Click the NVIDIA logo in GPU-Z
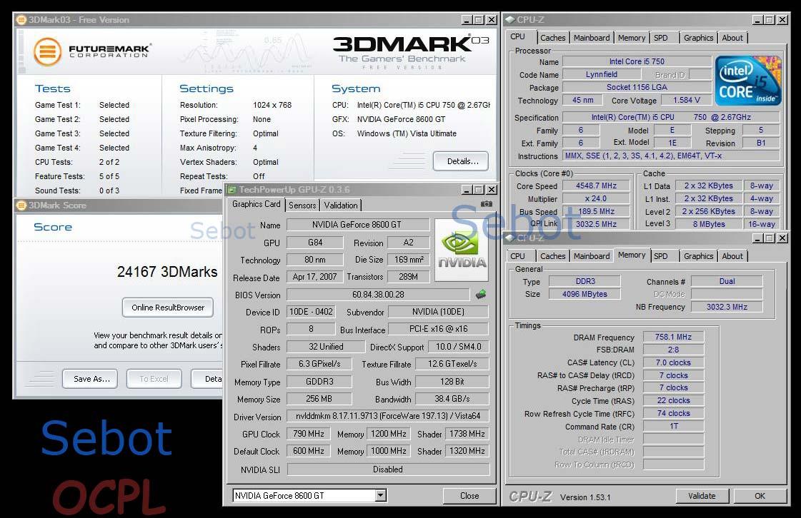Image resolution: width=801 pixels, height=518 pixels. 462,250
